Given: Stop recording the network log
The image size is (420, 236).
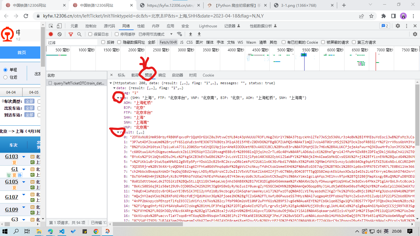Looking at the screenshot, I should 51,34.
